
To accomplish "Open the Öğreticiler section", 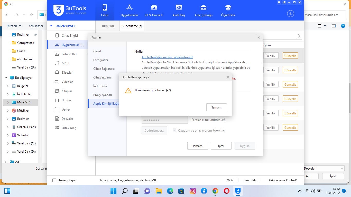I will coord(228,11).
